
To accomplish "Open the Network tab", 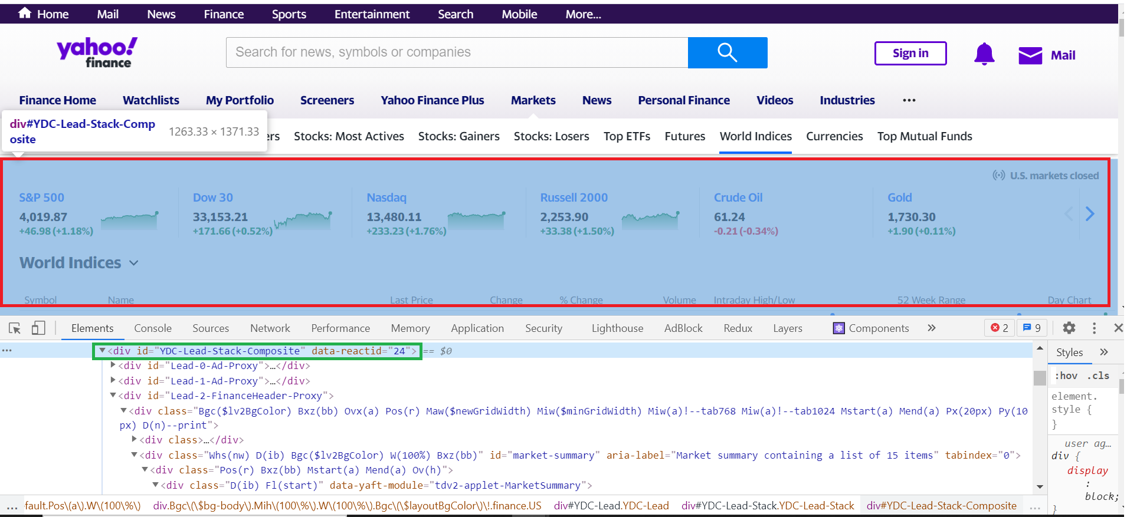I will click(x=270, y=328).
